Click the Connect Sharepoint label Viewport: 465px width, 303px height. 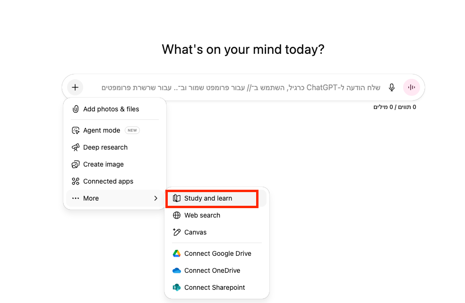coord(215,287)
